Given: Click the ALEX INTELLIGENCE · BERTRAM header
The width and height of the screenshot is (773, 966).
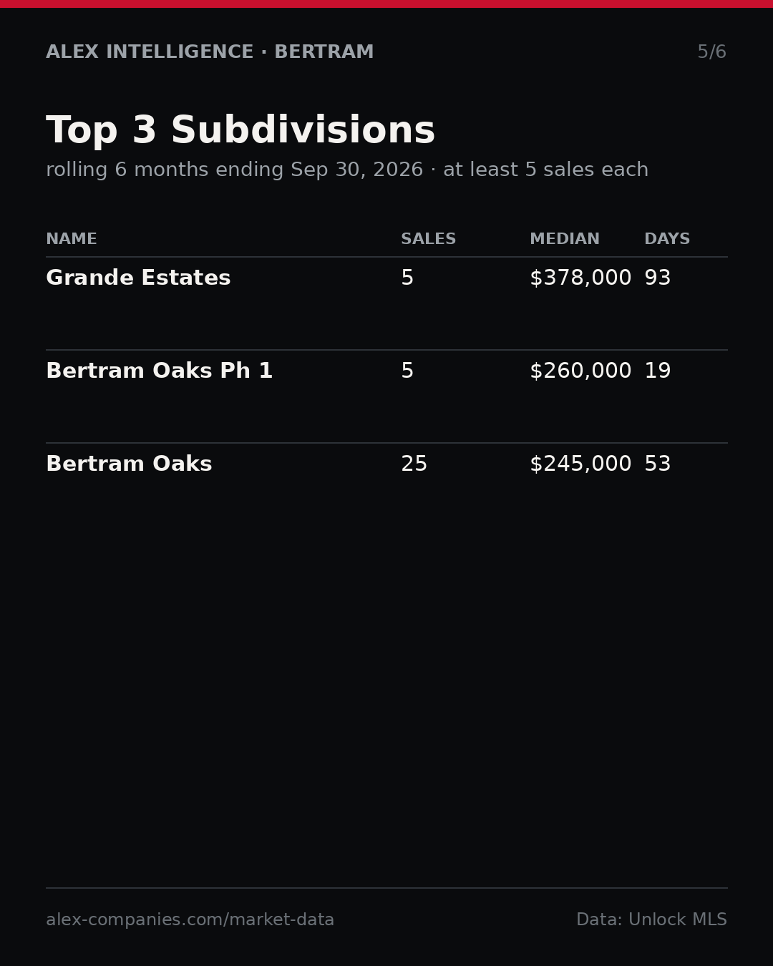Looking at the screenshot, I should pyautogui.click(x=210, y=52).
